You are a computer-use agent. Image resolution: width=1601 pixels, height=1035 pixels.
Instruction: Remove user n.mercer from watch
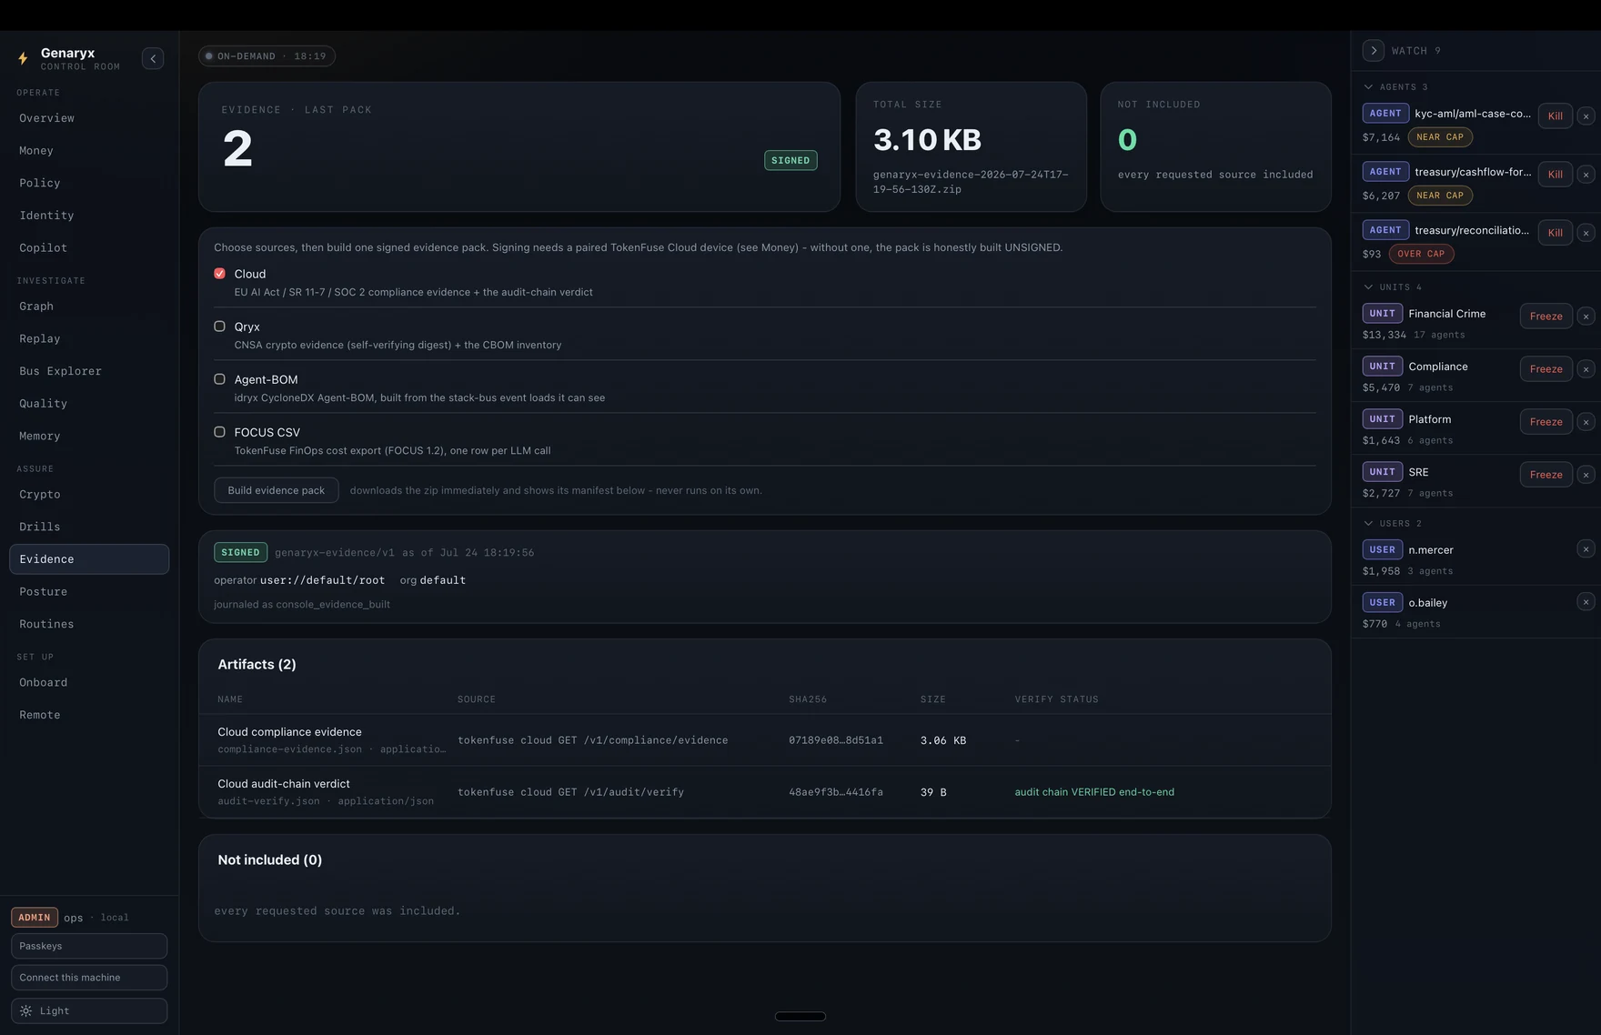coord(1586,549)
